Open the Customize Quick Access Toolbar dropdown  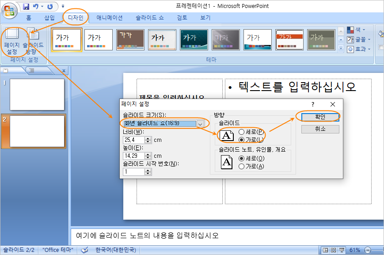[x=63, y=6]
